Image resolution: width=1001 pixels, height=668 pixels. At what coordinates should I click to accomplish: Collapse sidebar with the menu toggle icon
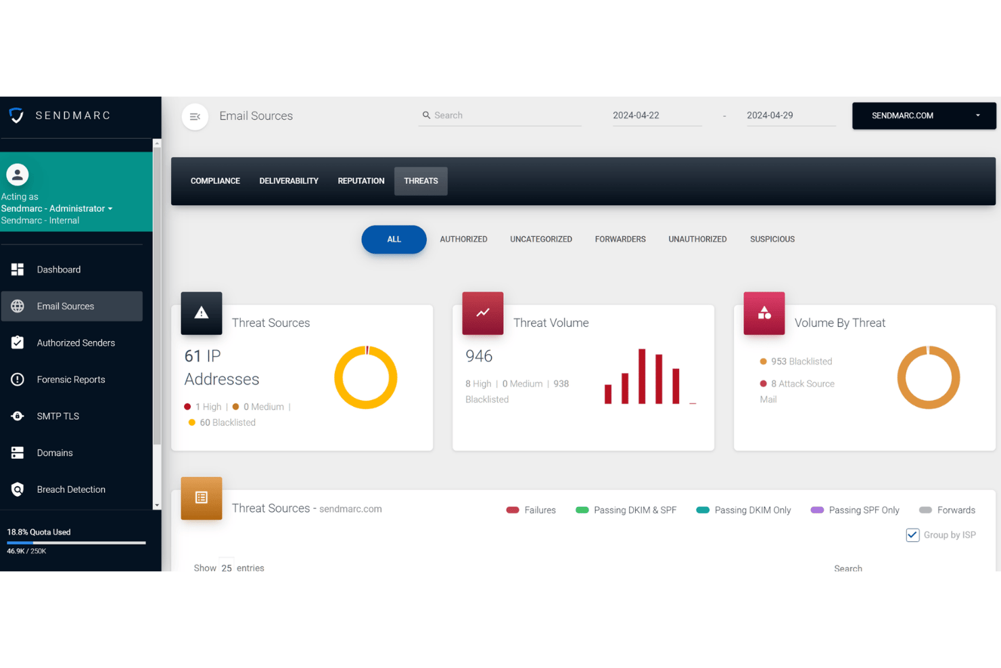coord(195,116)
